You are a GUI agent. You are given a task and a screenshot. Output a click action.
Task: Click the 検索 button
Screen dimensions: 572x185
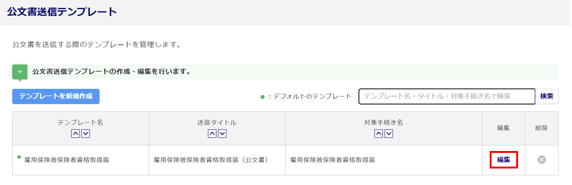click(x=546, y=96)
